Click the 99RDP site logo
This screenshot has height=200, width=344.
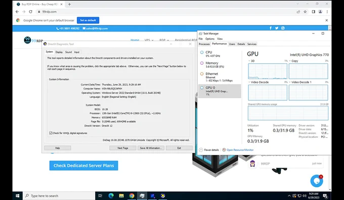click(x=33, y=40)
